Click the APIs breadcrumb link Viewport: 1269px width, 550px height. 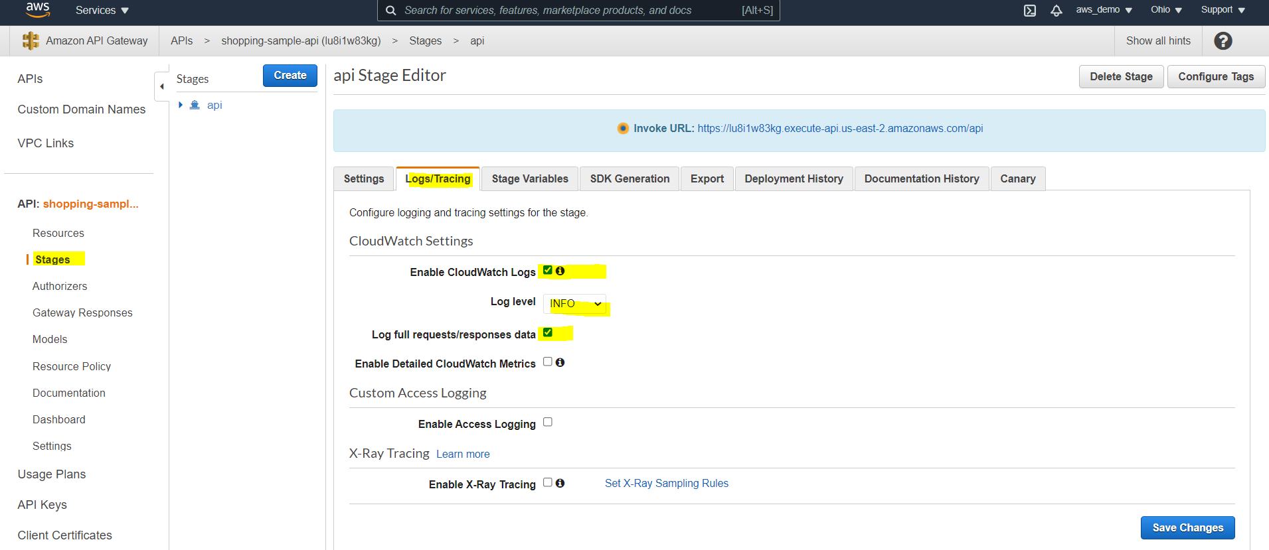[x=181, y=41]
